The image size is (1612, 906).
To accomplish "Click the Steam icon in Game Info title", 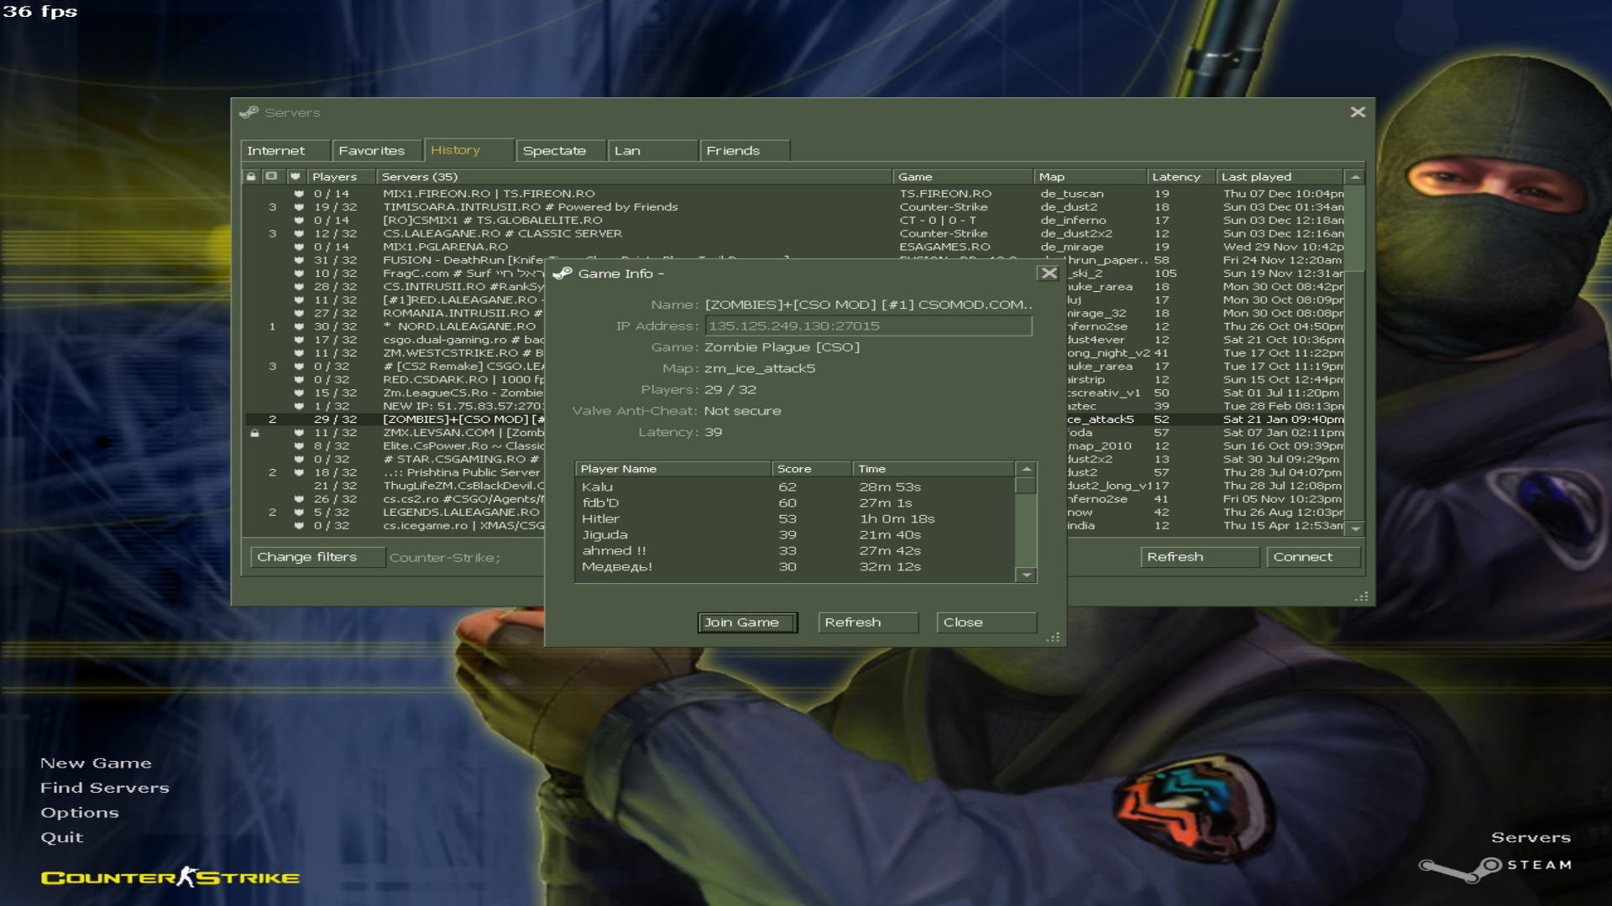I will (x=563, y=273).
